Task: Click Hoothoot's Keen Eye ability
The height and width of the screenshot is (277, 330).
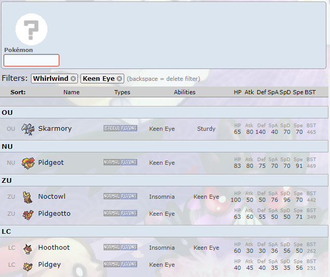Action: tap(206, 248)
